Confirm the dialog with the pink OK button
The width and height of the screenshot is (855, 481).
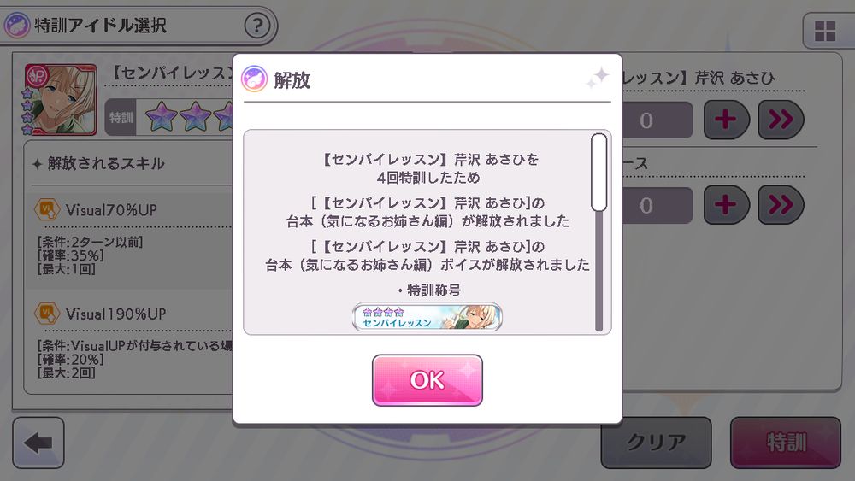click(x=427, y=380)
